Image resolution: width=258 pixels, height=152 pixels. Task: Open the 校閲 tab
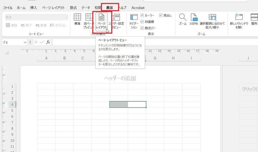pyautogui.click(x=98, y=8)
